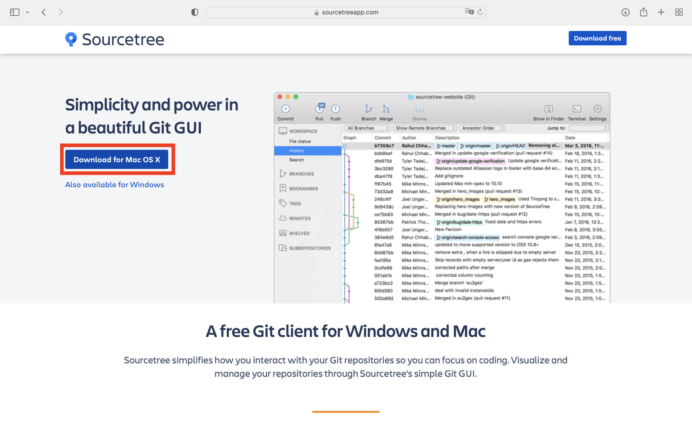Open the Also available for Windows link

point(115,185)
